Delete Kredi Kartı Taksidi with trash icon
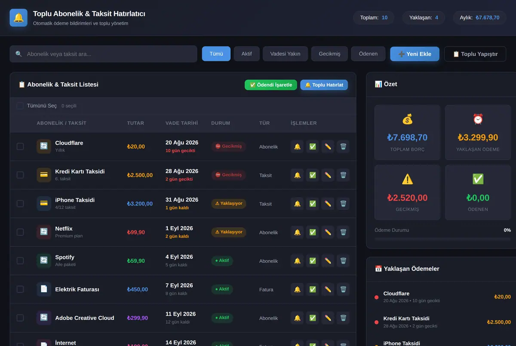 [x=343, y=175]
